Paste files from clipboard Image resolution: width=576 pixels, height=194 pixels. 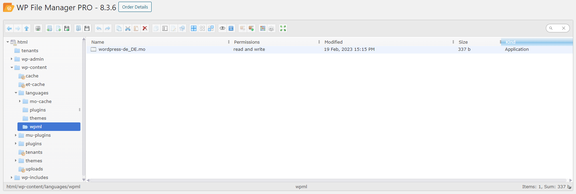tap(136, 28)
